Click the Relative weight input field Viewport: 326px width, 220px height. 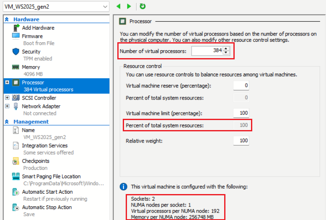pyautogui.click(x=241, y=141)
